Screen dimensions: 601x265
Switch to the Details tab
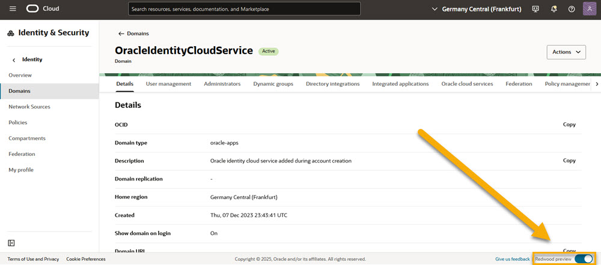(124, 84)
